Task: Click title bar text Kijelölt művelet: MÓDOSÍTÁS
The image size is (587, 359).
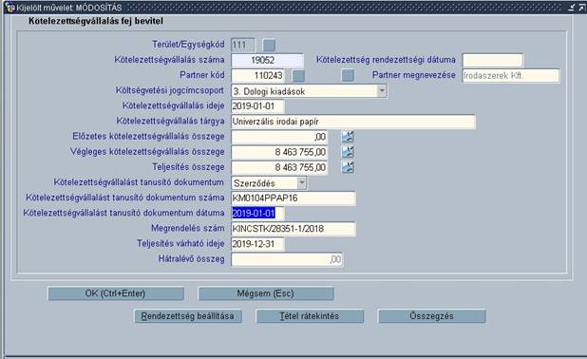Action: (x=69, y=8)
